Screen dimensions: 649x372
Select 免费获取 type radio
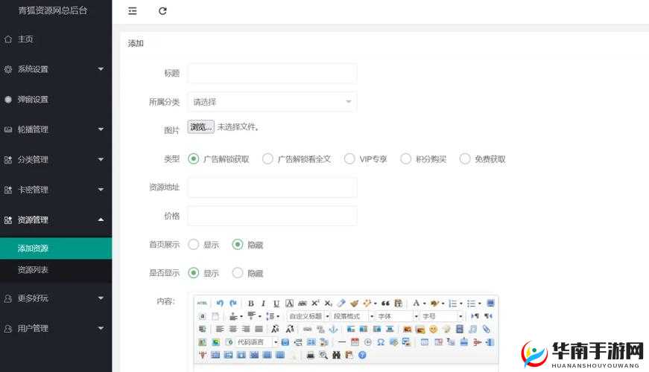465,158
